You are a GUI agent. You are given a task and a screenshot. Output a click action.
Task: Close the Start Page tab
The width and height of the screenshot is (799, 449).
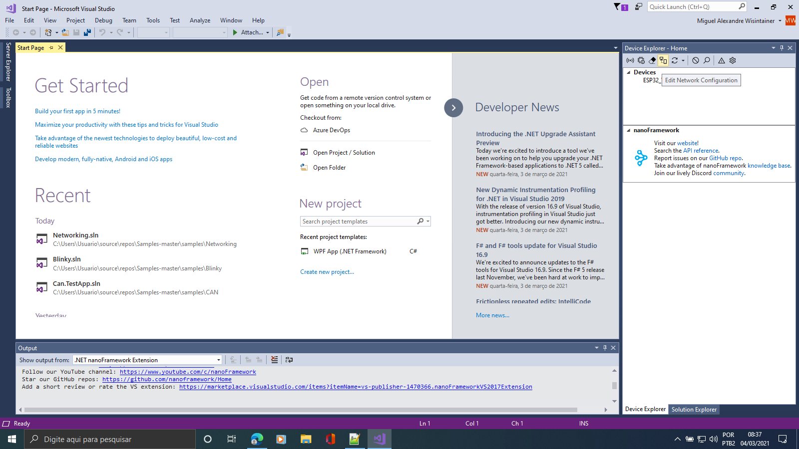pyautogui.click(x=60, y=48)
